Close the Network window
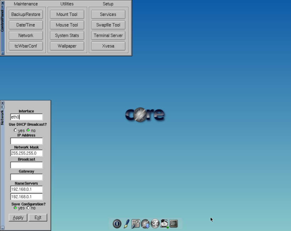The width and height of the screenshot is (291, 231). tap(2, 103)
